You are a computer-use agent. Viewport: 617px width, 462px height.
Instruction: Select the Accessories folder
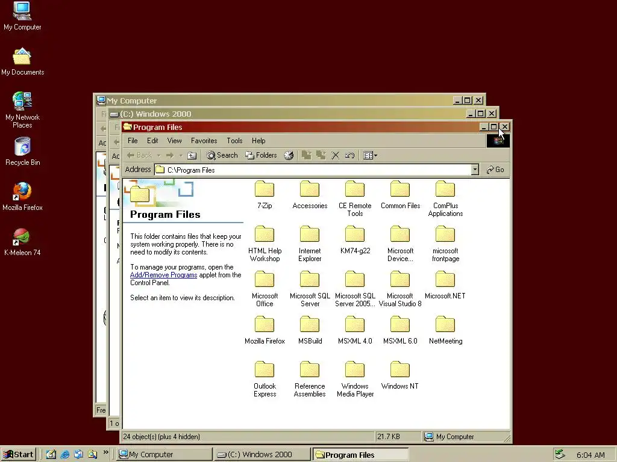[310, 194]
